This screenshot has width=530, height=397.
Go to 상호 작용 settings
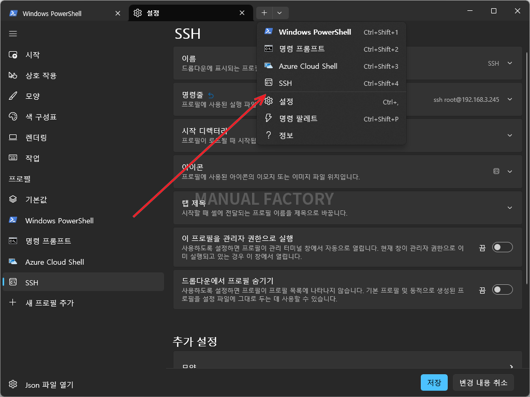(x=83, y=75)
